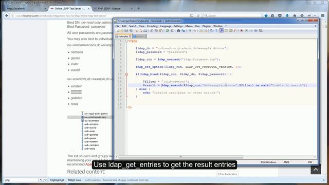
Task: Click the Zoom In icon in Notepad++
Action: (x=190, y=31)
